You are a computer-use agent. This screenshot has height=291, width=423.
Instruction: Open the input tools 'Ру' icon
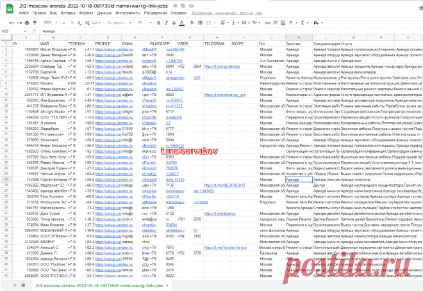317,23
